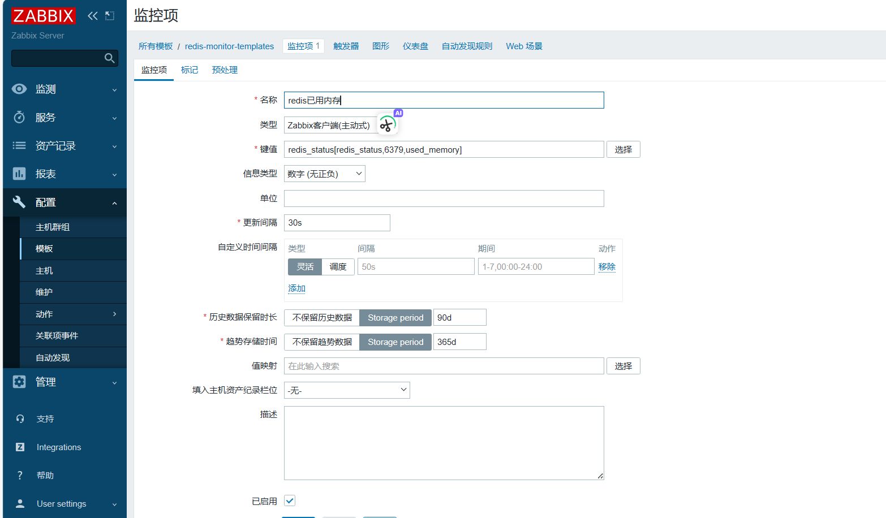Click the sidebar search magnifier icon

click(110, 58)
